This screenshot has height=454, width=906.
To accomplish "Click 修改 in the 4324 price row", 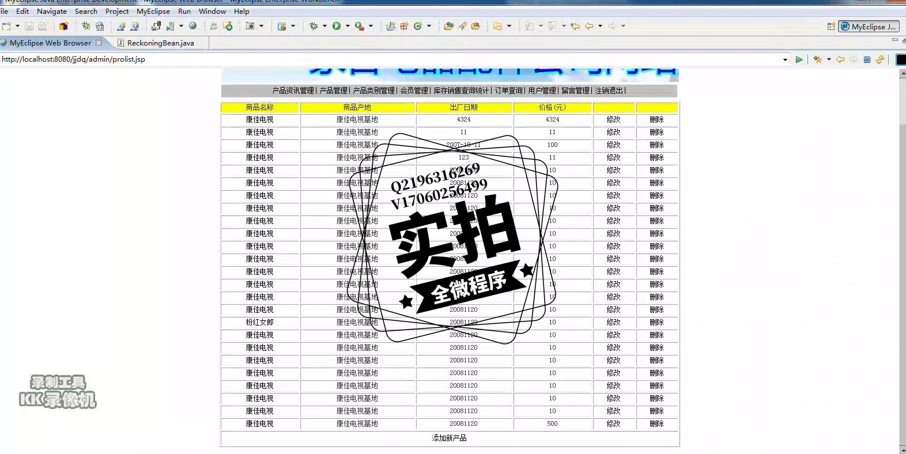I will tap(614, 119).
